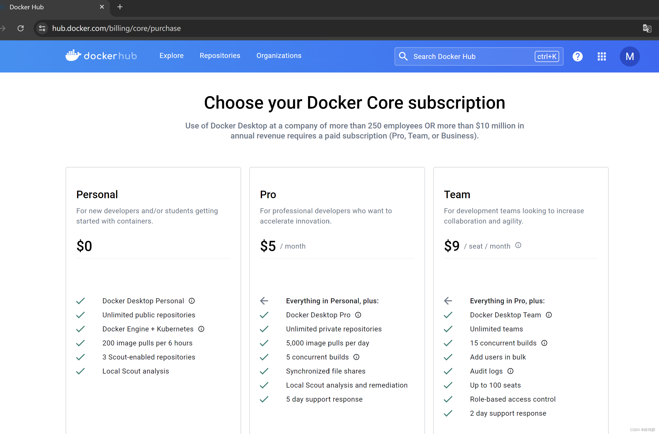Click info icon next to seat / month

518,245
